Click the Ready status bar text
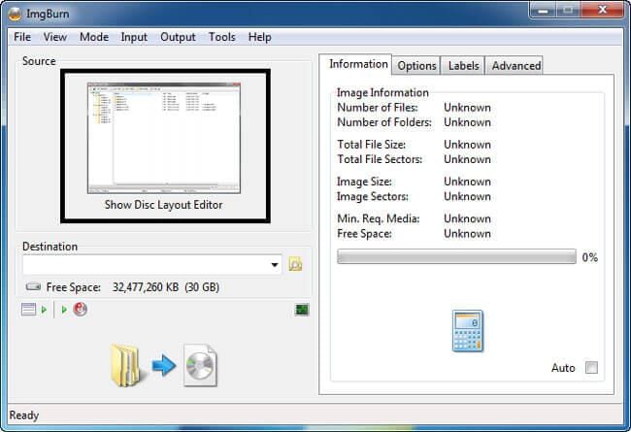Image resolution: width=631 pixels, height=432 pixels. tap(24, 415)
